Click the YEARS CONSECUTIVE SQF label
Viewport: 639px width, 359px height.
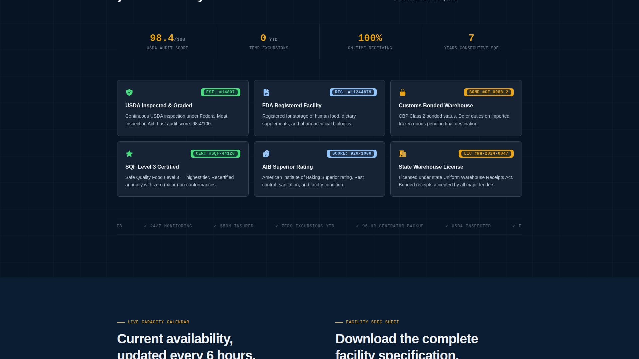tap(471, 48)
